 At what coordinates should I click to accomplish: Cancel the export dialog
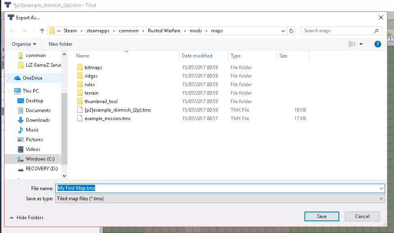(x=362, y=216)
